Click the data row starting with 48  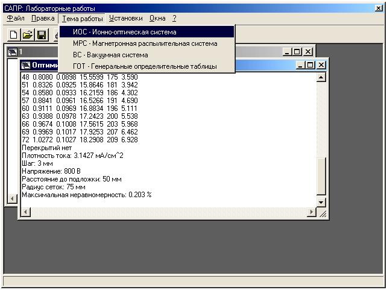(80, 77)
